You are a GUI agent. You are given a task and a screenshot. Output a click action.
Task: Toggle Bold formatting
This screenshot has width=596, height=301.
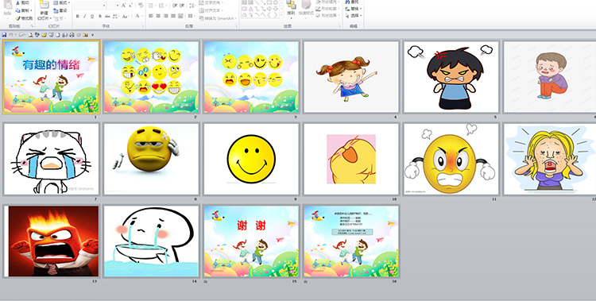click(77, 16)
